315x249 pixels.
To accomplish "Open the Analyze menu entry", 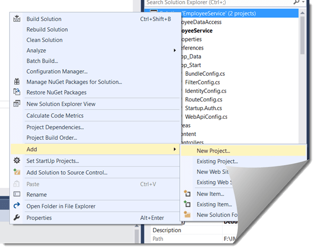I will click(95, 50).
